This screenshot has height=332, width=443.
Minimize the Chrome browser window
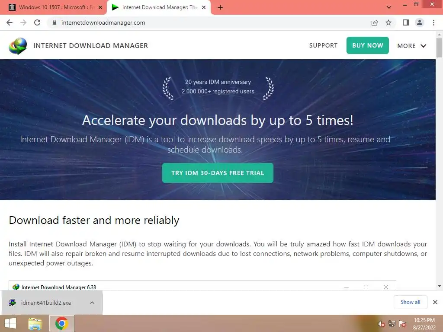(x=405, y=5)
